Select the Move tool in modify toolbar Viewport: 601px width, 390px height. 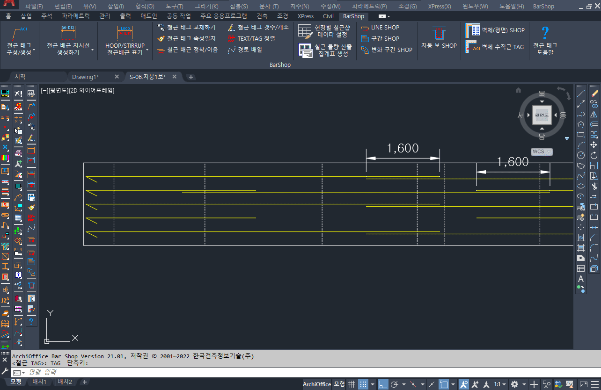coord(594,145)
